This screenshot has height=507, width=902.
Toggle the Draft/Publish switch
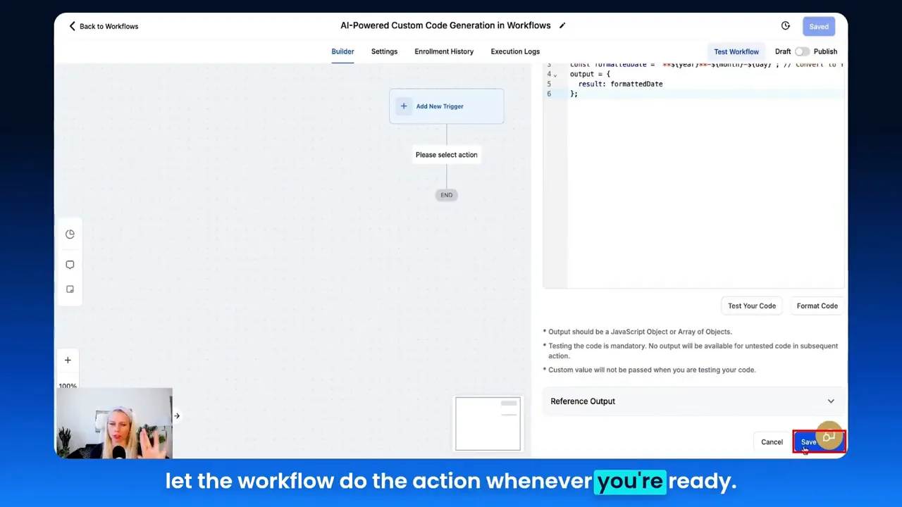click(802, 51)
